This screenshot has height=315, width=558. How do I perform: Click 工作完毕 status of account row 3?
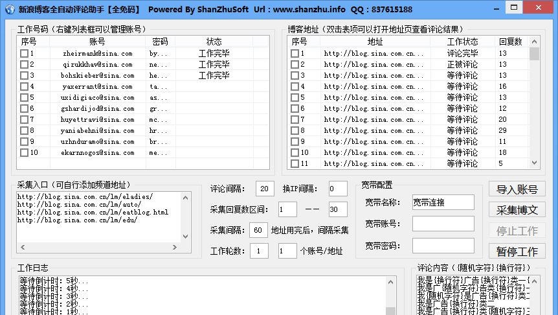coord(214,76)
